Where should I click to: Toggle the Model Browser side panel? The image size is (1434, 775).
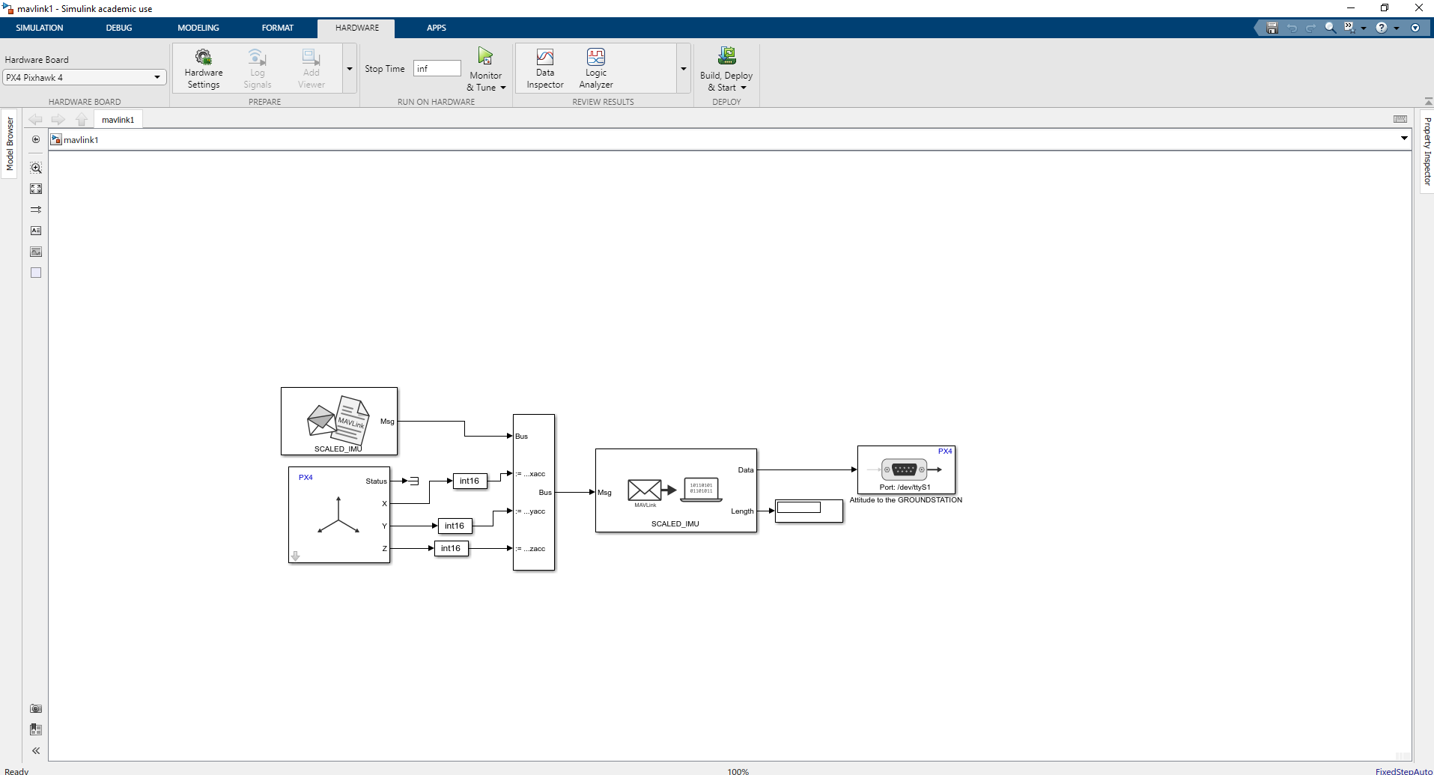(10, 144)
